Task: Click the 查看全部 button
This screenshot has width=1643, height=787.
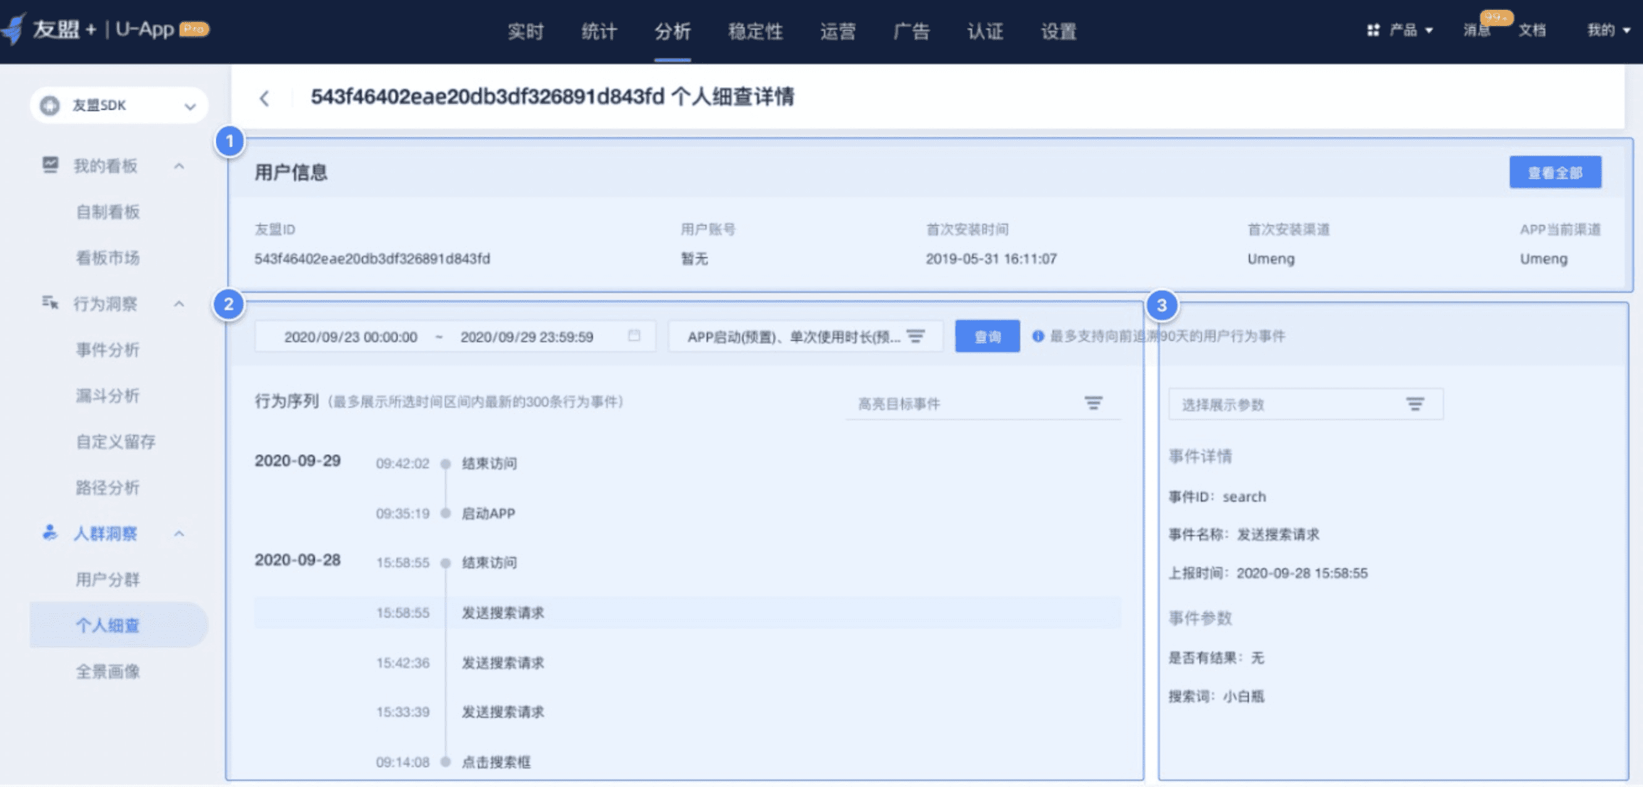Action: [x=1555, y=172]
